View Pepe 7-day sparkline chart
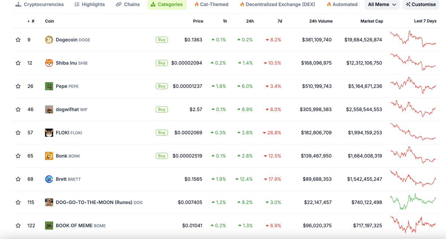 pos(413,85)
